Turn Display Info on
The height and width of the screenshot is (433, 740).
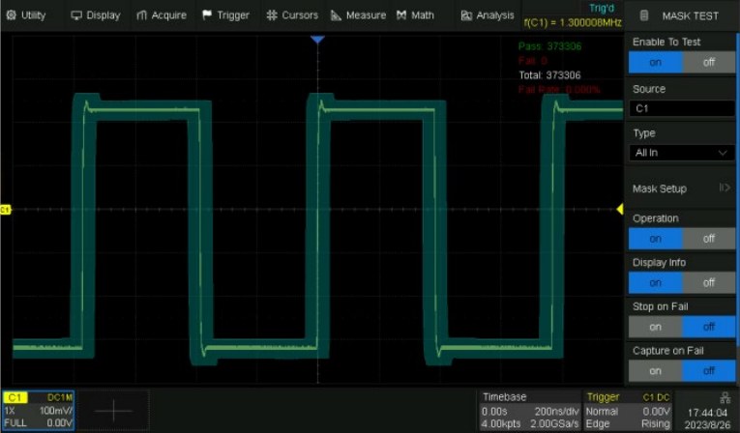[655, 282]
